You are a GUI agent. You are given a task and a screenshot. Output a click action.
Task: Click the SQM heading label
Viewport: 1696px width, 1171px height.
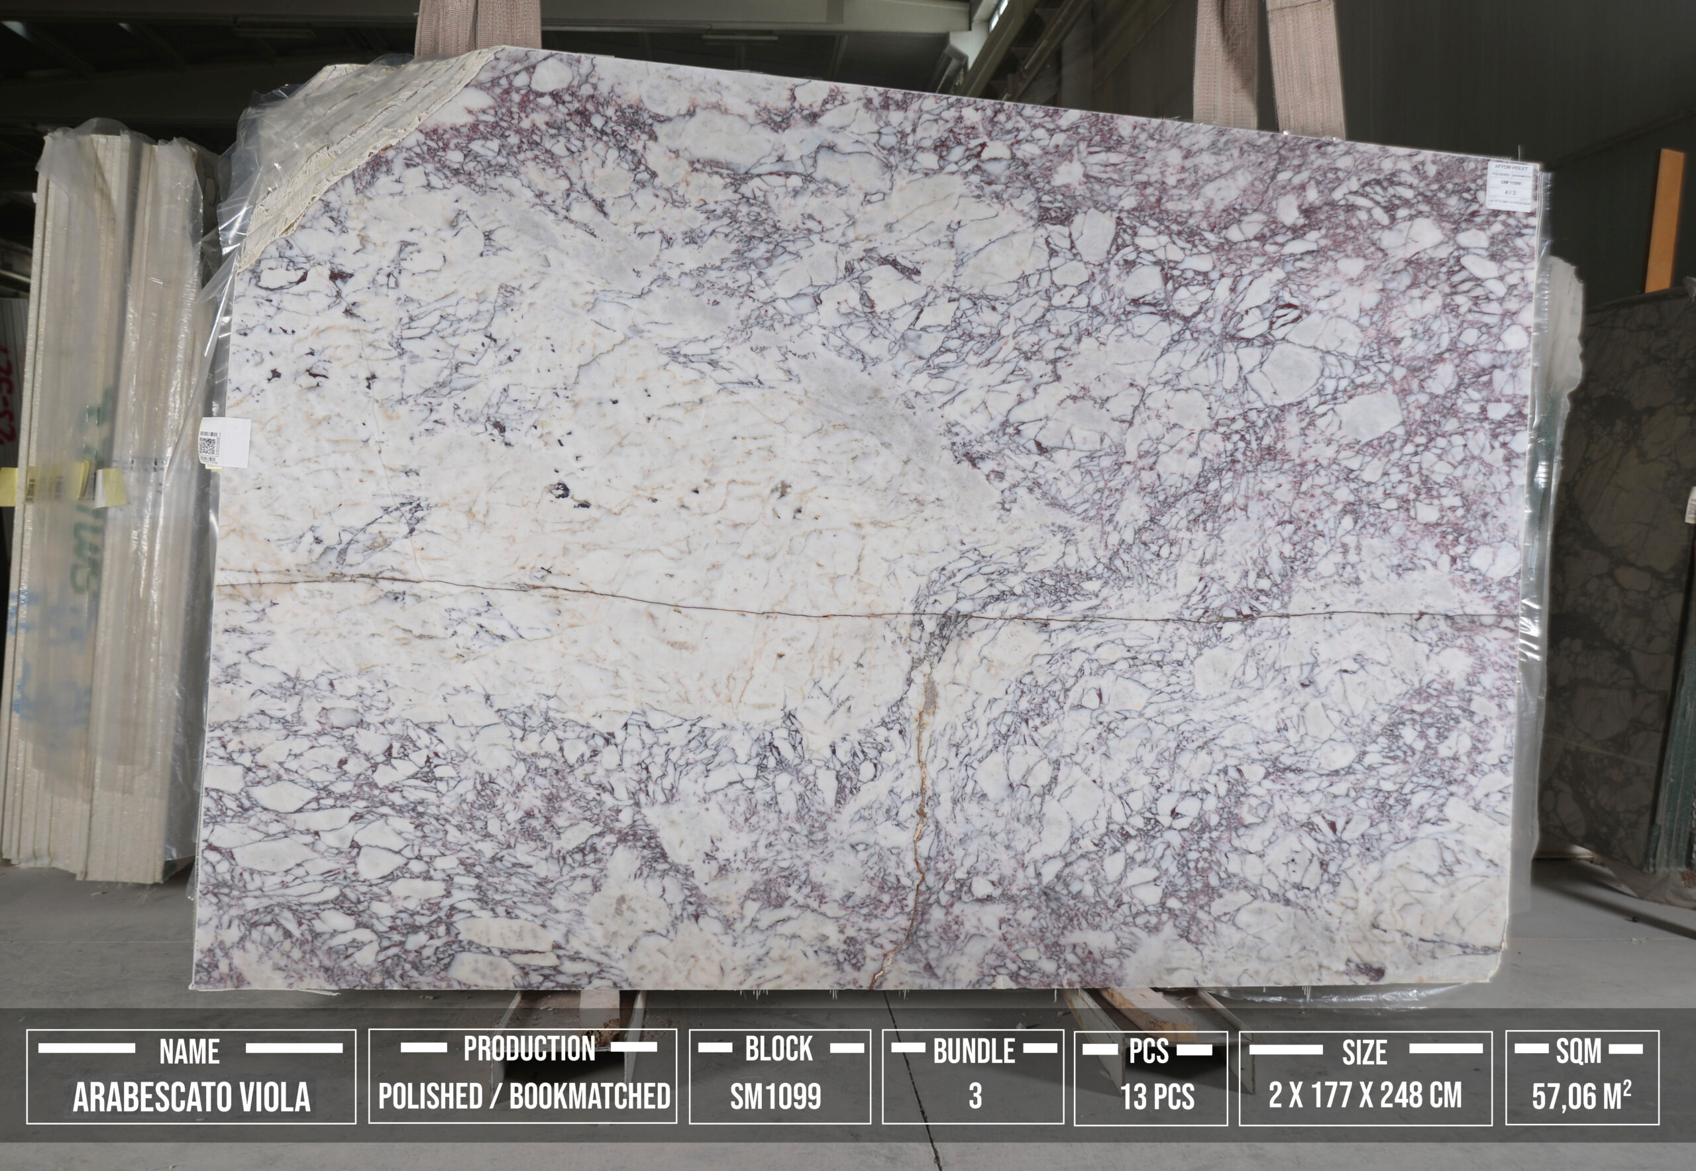pyautogui.click(x=1579, y=1050)
